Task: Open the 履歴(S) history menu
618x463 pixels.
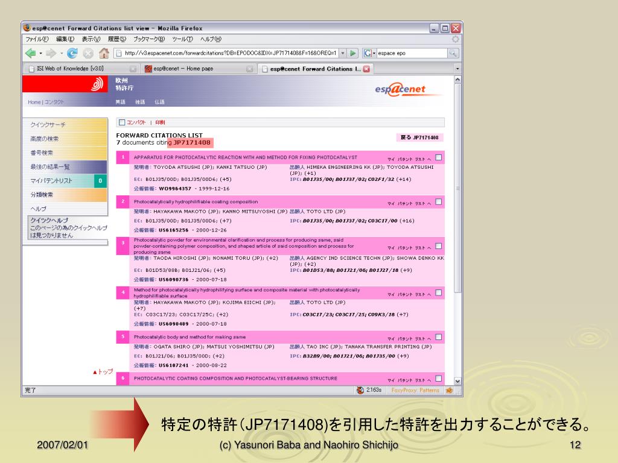Action: pos(117,39)
